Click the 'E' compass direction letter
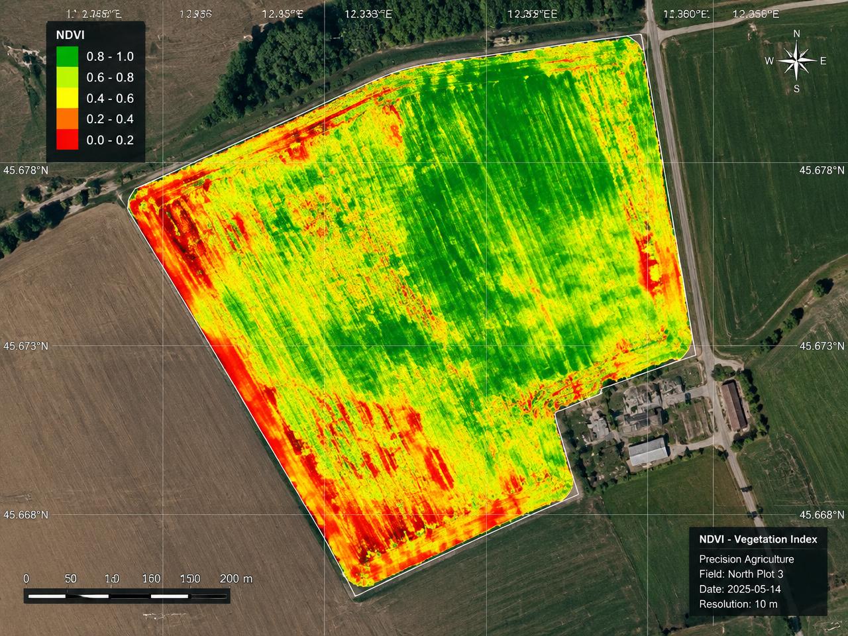The width and height of the screenshot is (848, 636). point(823,61)
